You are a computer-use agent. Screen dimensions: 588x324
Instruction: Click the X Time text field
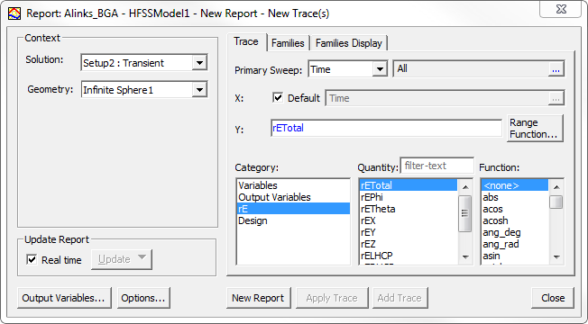click(437, 98)
